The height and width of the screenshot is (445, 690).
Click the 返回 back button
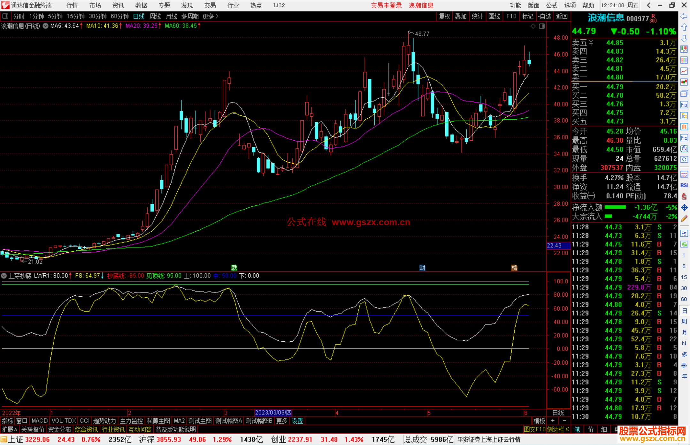[x=562, y=16]
